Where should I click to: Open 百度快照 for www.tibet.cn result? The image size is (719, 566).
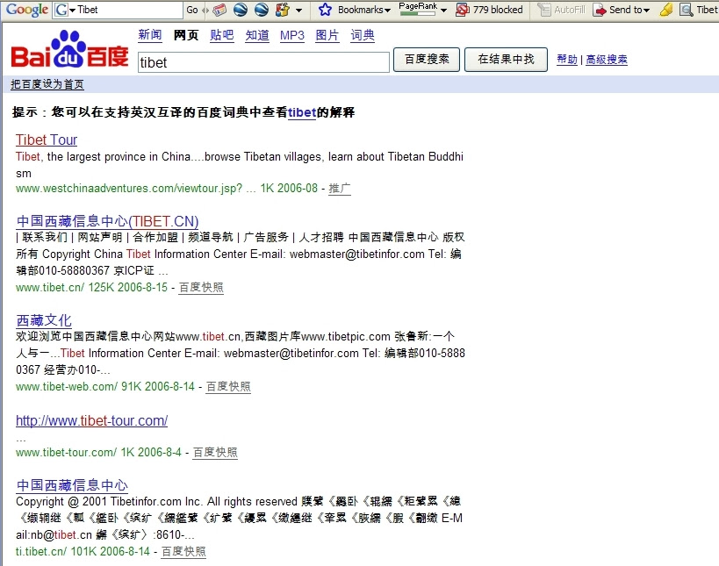click(x=201, y=287)
